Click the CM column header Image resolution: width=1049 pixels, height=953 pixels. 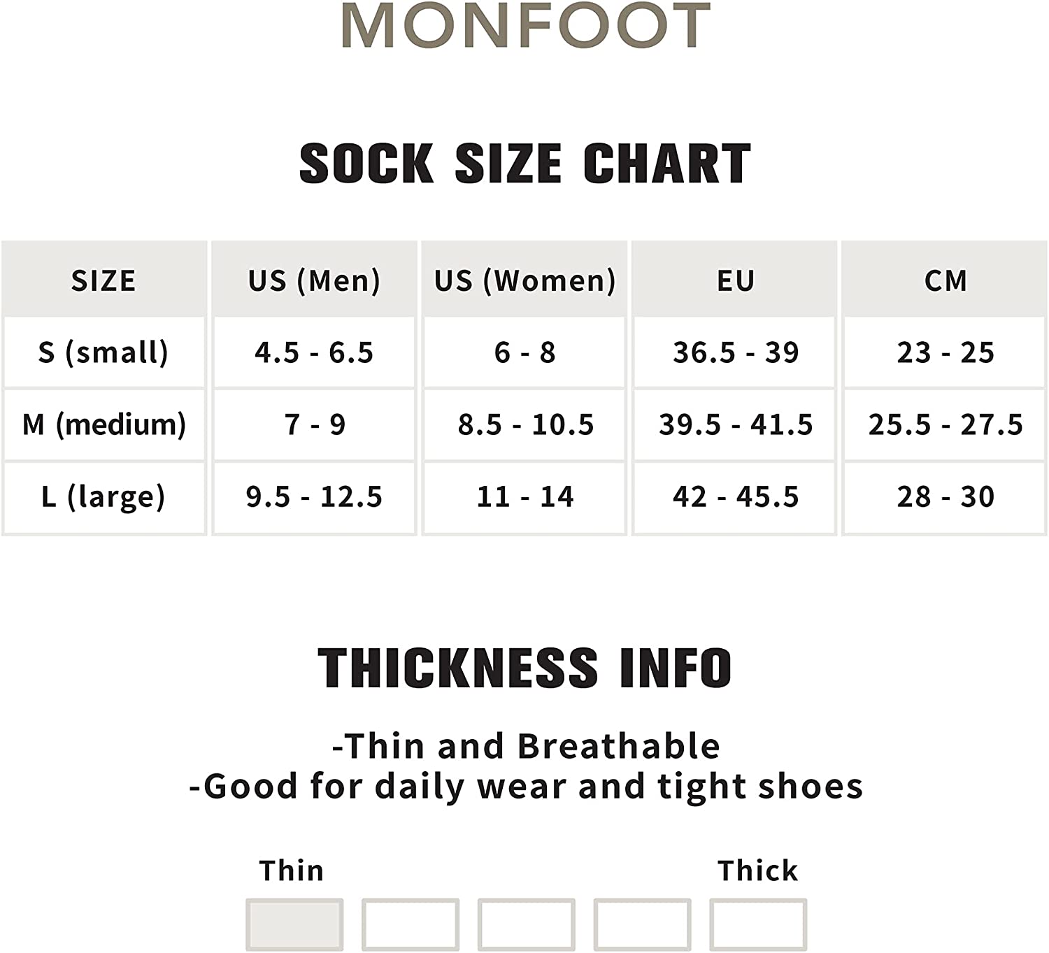pos(945,280)
